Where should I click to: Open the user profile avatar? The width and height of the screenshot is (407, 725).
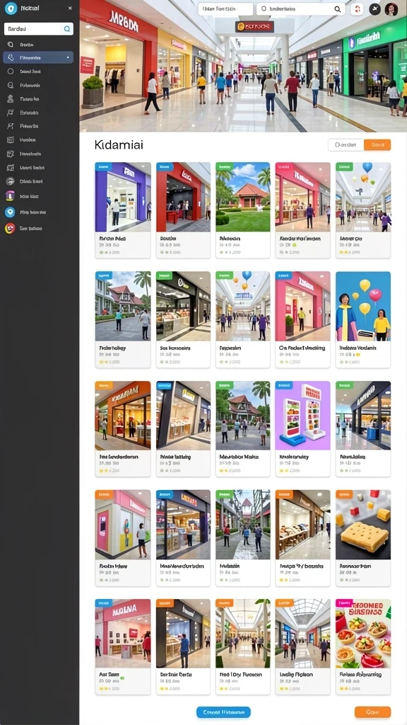pyautogui.click(x=391, y=8)
